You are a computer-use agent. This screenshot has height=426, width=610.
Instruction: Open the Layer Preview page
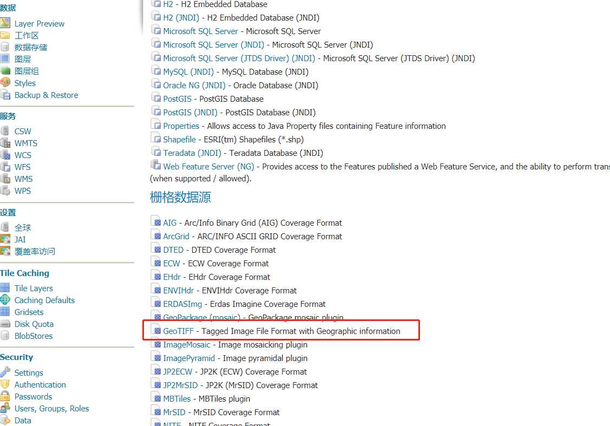(x=40, y=24)
